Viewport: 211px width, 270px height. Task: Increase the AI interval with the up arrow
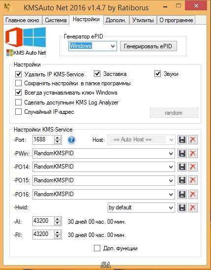tap(58, 219)
